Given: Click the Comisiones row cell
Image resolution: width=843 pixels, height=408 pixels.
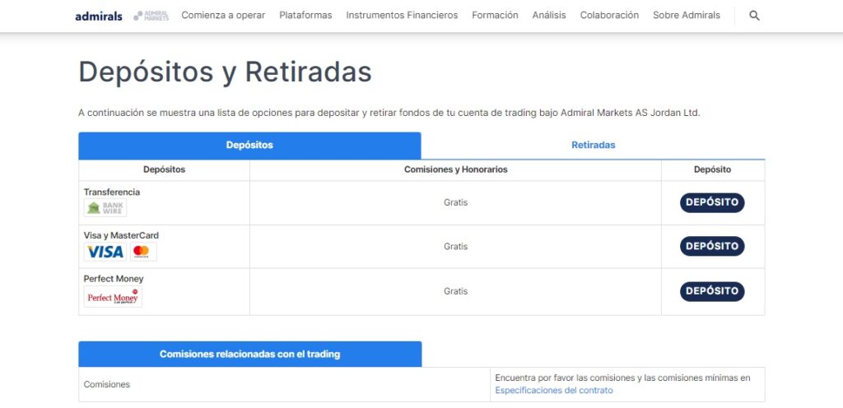Looking at the screenshot, I should [284, 384].
